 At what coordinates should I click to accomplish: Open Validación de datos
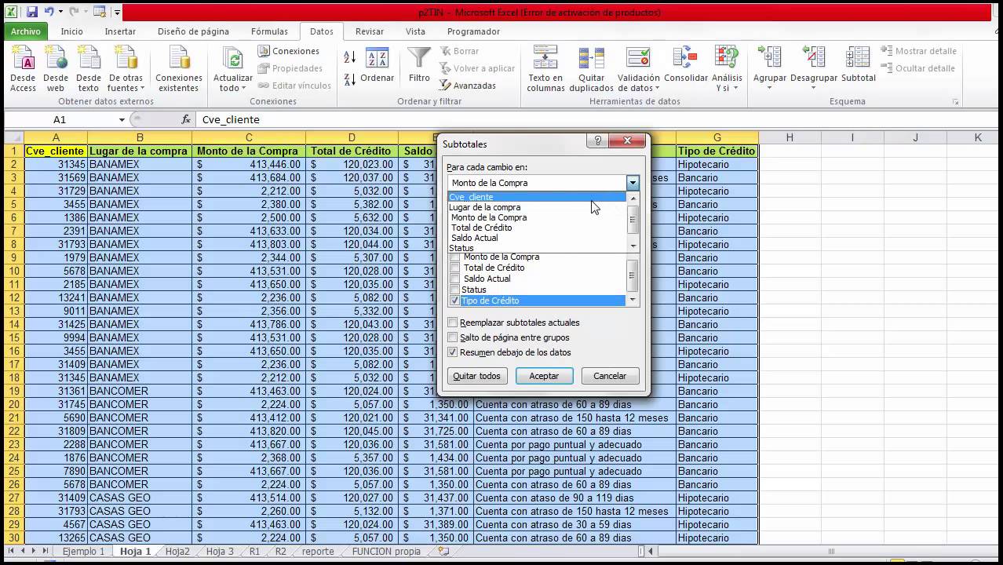point(639,69)
